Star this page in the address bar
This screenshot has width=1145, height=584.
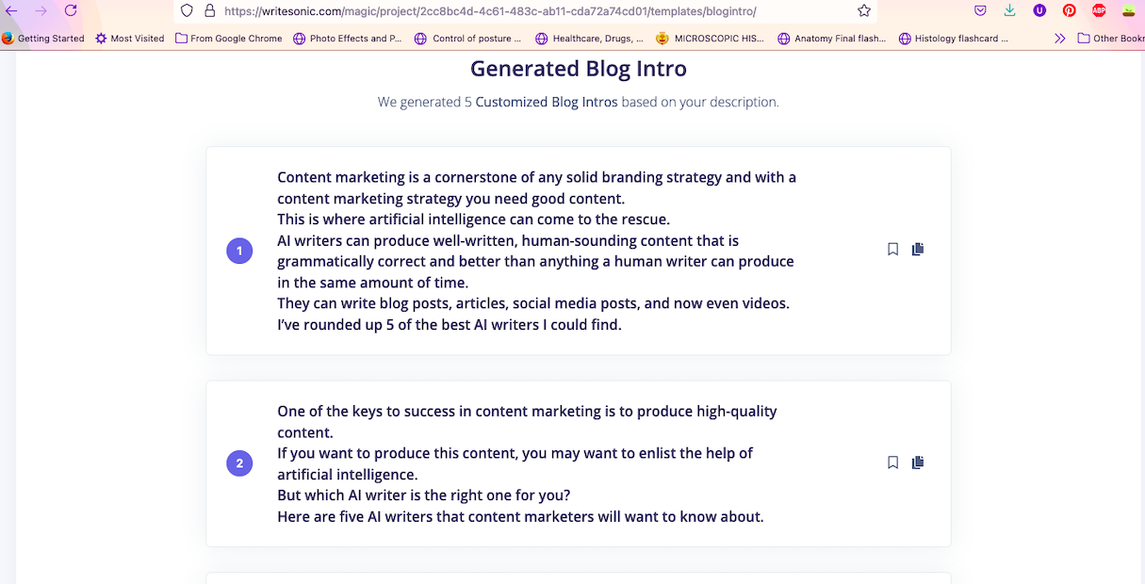(864, 10)
